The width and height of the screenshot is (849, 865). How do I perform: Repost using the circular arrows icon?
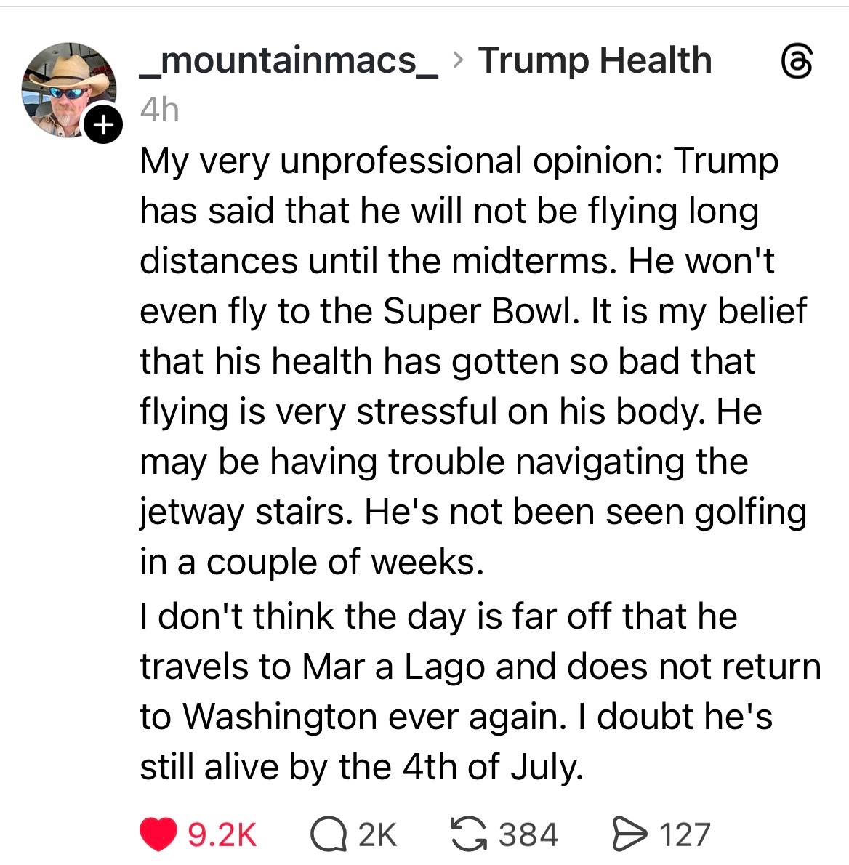469,834
